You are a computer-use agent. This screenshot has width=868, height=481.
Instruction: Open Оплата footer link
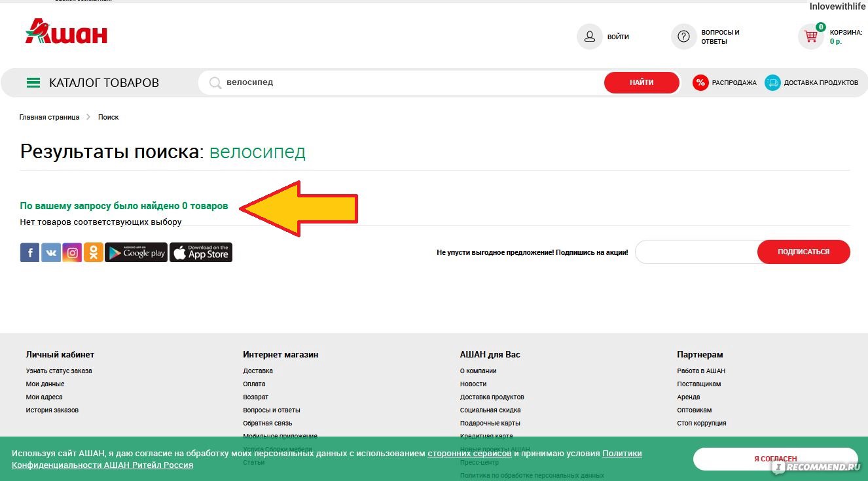tap(254, 384)
